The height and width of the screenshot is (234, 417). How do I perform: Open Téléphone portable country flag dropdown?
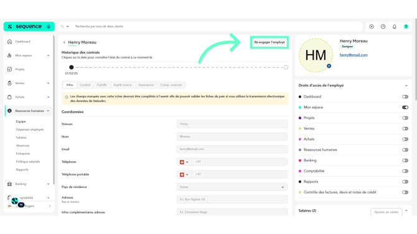pyautogui.click(x=184, y=175)
